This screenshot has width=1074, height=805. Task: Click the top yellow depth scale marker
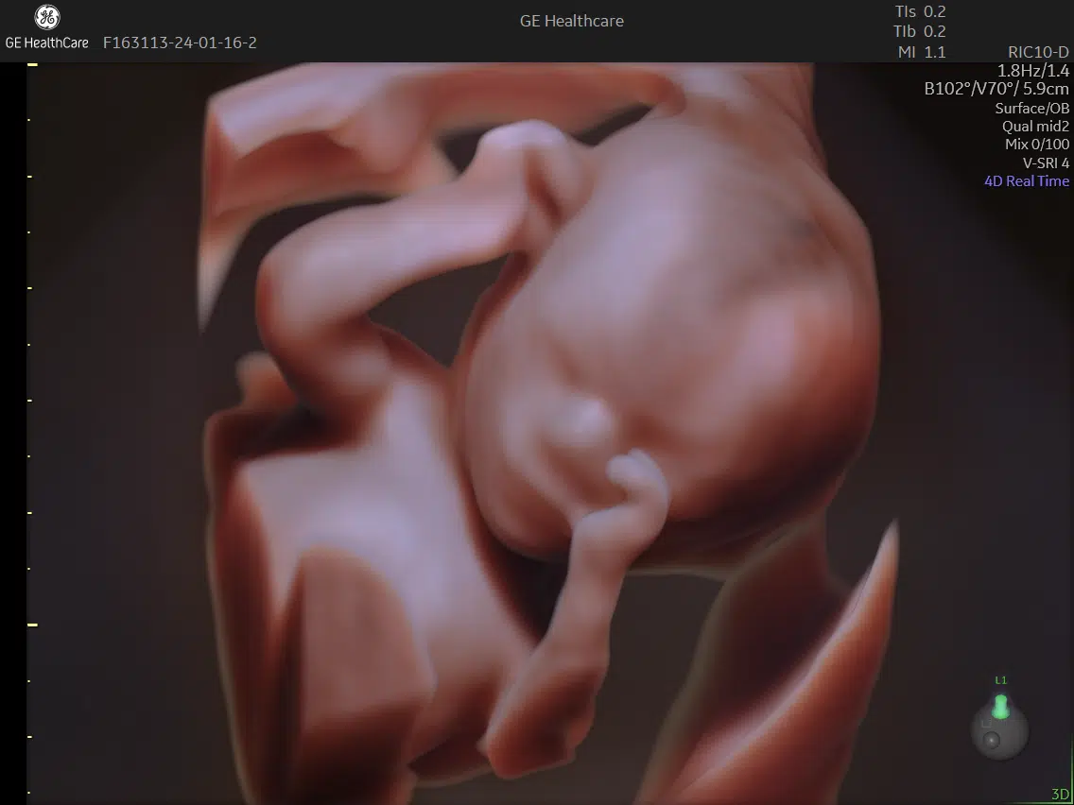32,64
